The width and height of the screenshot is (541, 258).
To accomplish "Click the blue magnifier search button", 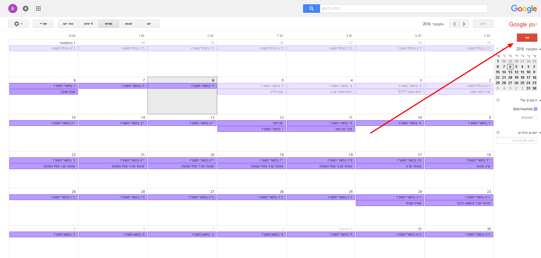I will pyautogui.click(x=311, y=9).
